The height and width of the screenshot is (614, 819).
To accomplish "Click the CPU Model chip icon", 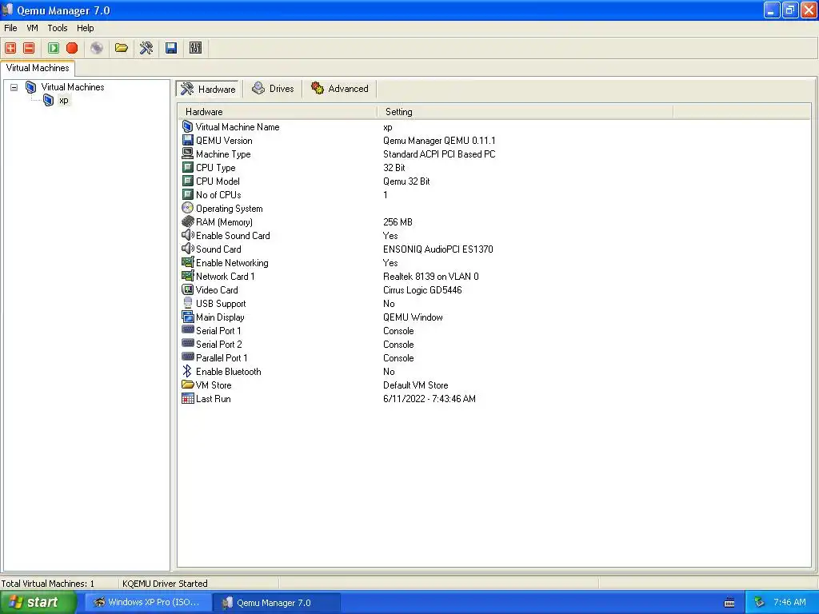I will point(187,181).
